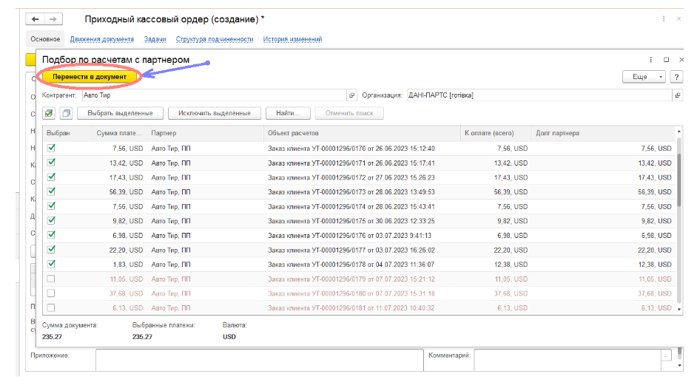
Task: Open the dialog's three-dot options menu
Action: pyautogui.click(x=651, y=59)
